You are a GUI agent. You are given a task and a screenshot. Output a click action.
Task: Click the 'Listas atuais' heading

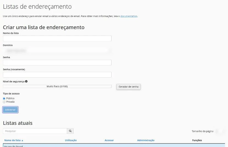(18, 123)
